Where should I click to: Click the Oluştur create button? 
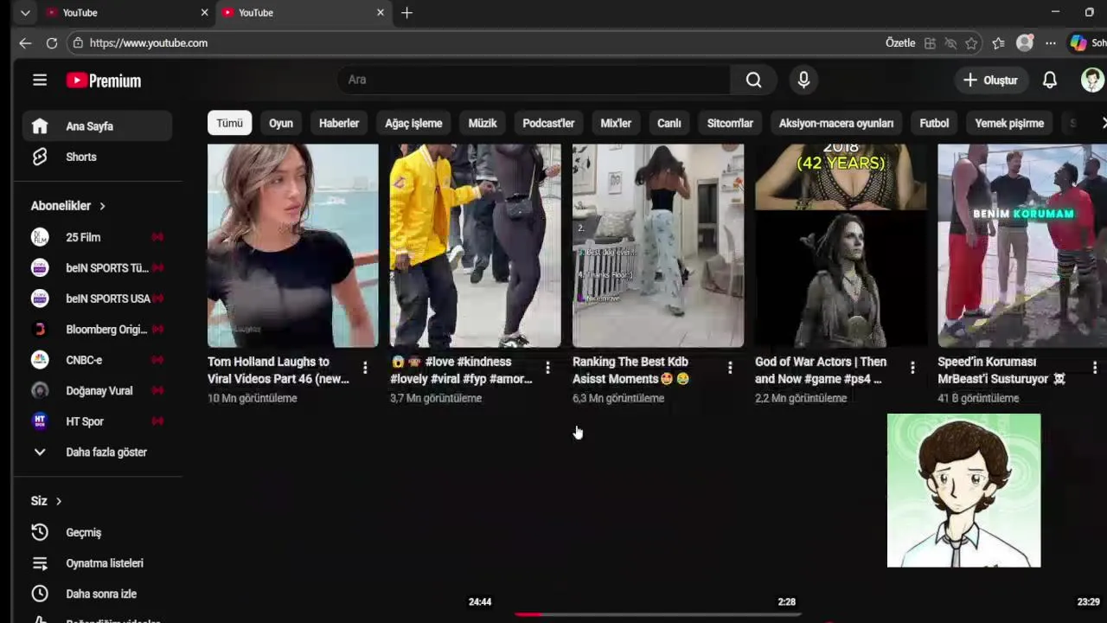click(x=991, y=80)
